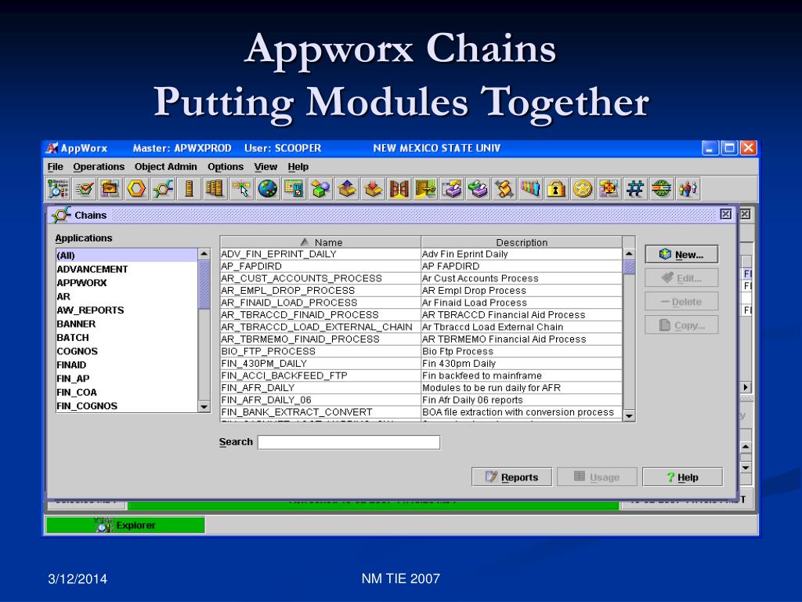Click the Applications list scroll-down arrow
This screenshot has width=802, height=602.
coord(204,407)
